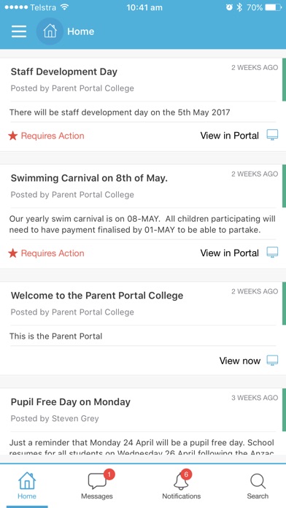Click the View now link
The height and width of the screenshot is (508, 286).
pos(240,361)
